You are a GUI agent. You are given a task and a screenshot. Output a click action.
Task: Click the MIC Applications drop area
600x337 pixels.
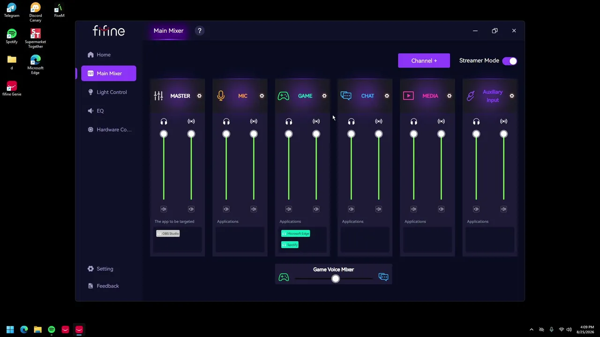pyautogui.click(x=240, y=240)
